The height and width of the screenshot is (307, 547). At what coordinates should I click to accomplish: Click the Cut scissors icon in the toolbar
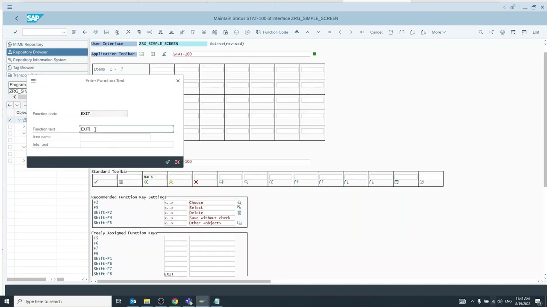(204, 32)
